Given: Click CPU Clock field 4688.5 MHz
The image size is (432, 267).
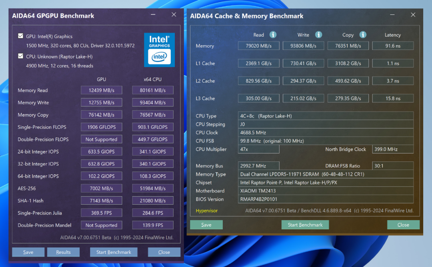Looking at the screenshot, I should [326, 132].
